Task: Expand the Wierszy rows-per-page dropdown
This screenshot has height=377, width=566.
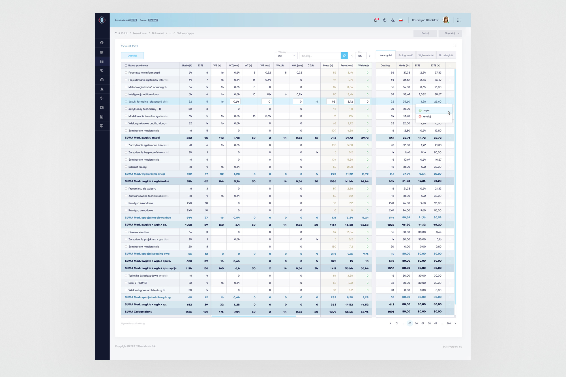Action: pyautogui.click(x=286, y=56)
